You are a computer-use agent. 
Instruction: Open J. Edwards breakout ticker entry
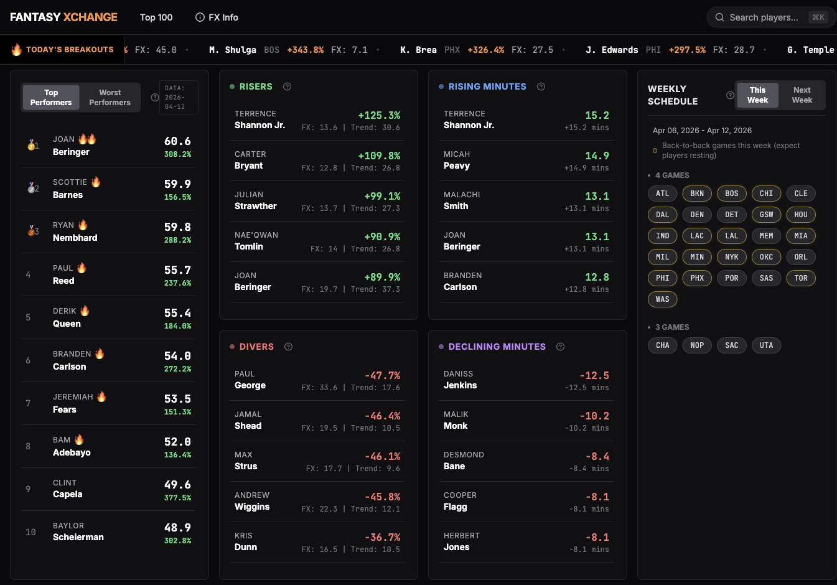(x=670, y=50)
